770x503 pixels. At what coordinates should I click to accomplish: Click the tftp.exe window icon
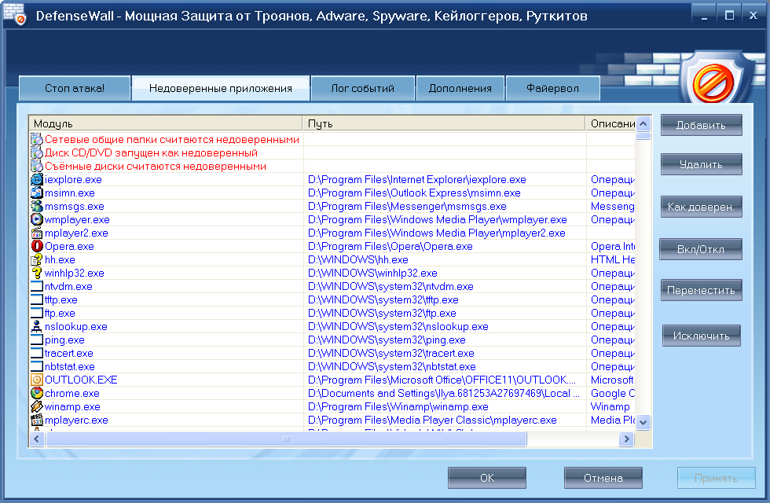37,299
